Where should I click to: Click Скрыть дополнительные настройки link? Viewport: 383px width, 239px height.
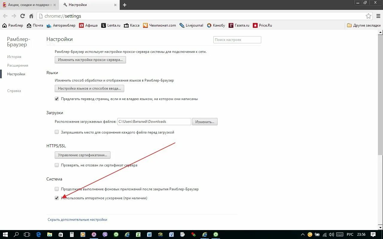tap(77, 220)
